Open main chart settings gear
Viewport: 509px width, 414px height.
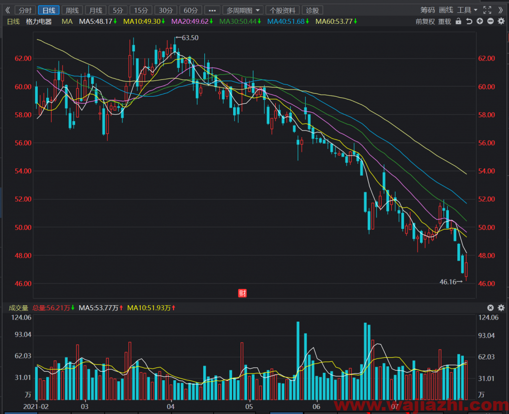point(501,21)
